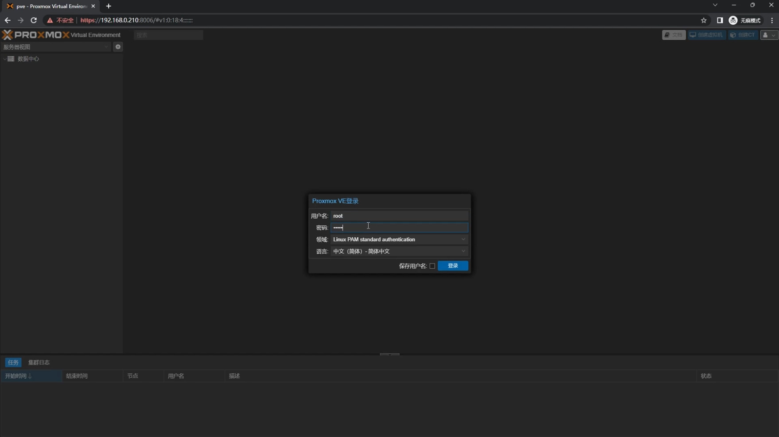The image size is (779, 437).
Task: Click the browser address bar URL
Action: (x=136, y=20)
